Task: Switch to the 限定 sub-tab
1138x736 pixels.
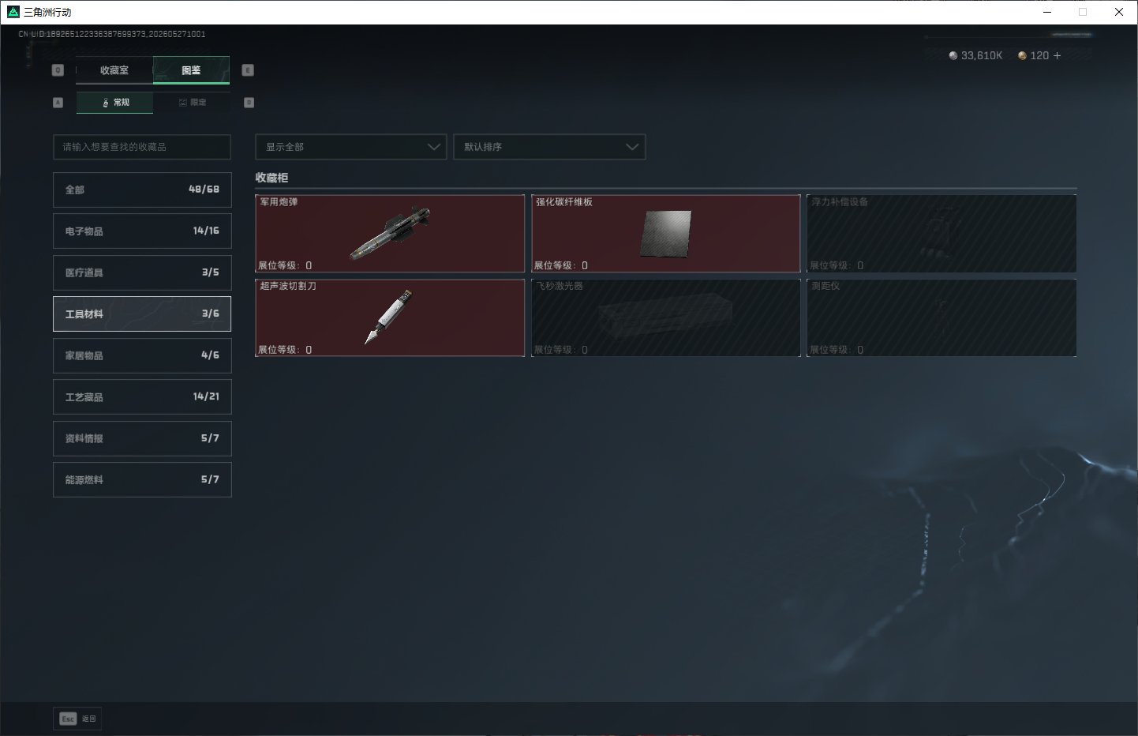Action: click(192, 103)
